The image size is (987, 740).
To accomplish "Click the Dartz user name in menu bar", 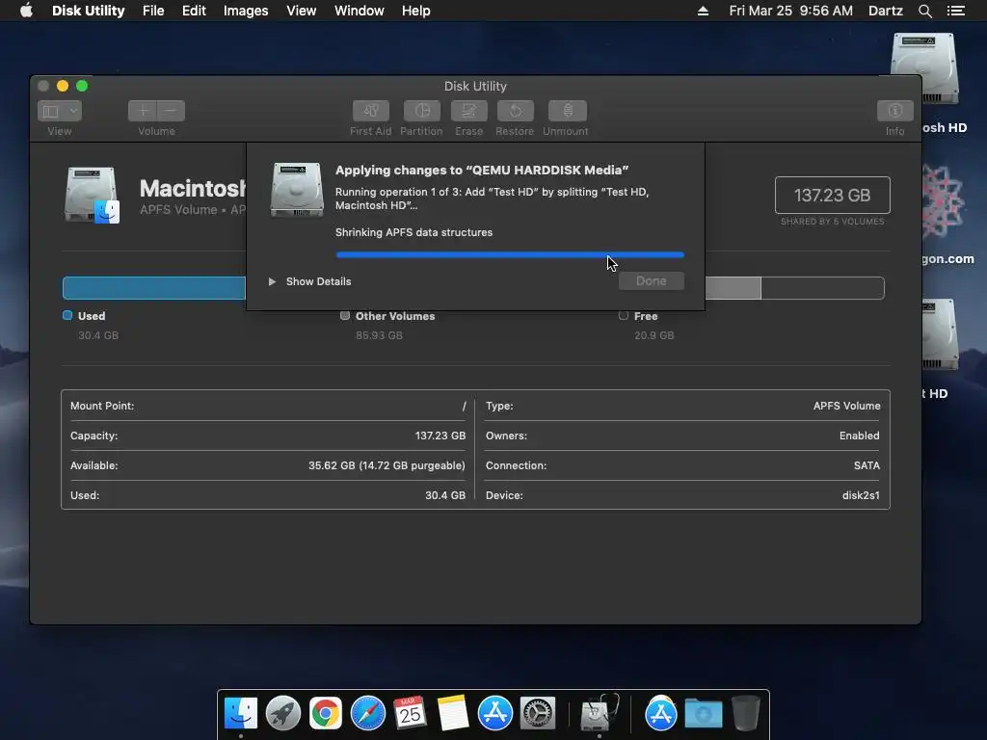I will [885, 11].
